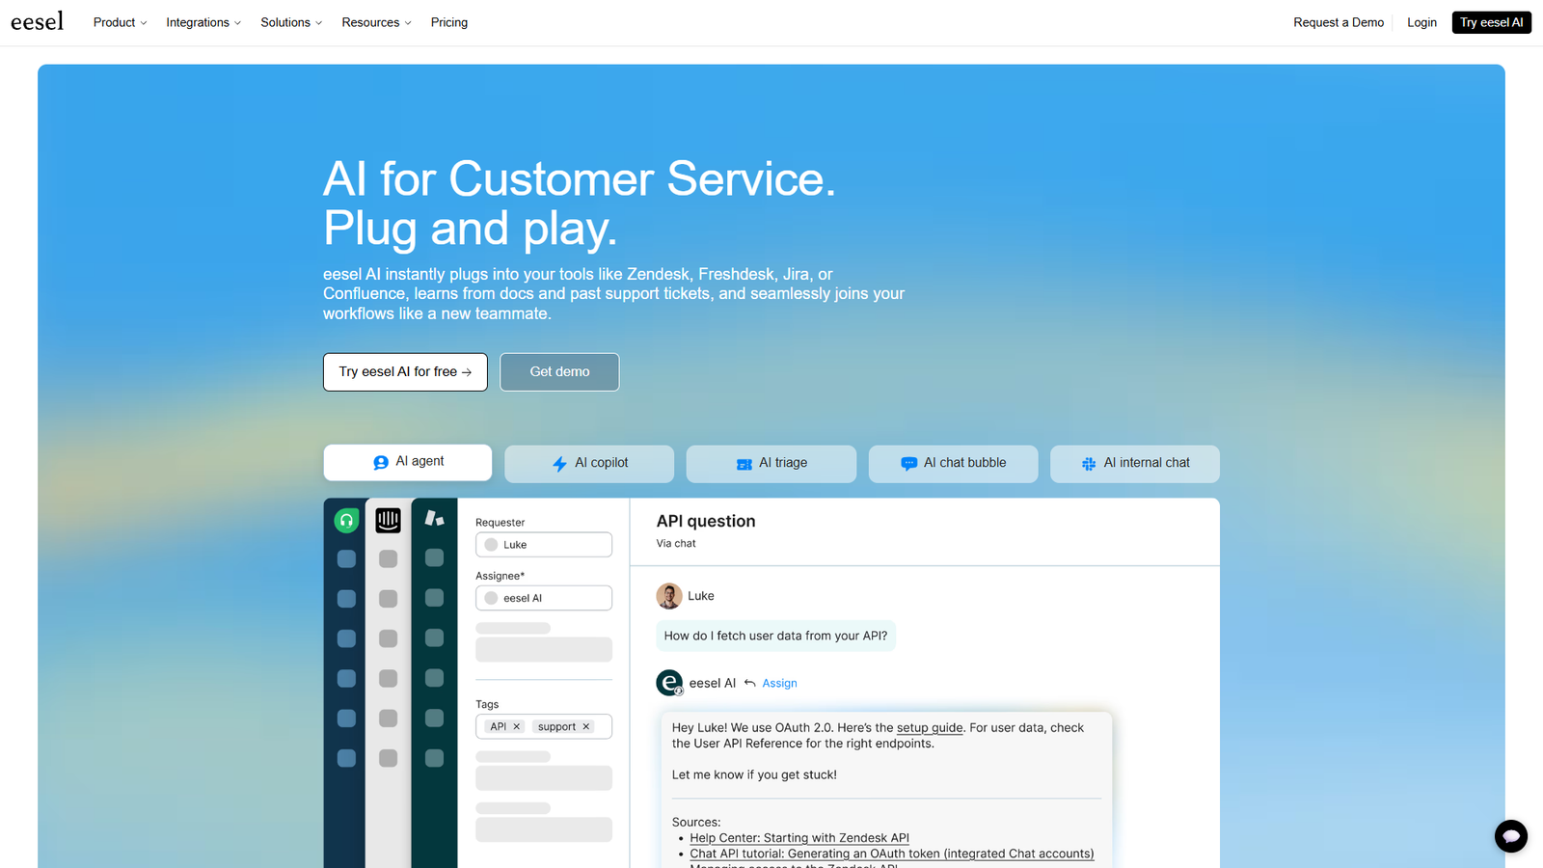This screenshot has width=1543, height=868.
Task: Expand the Resources menu
Action: coord(376,22)
